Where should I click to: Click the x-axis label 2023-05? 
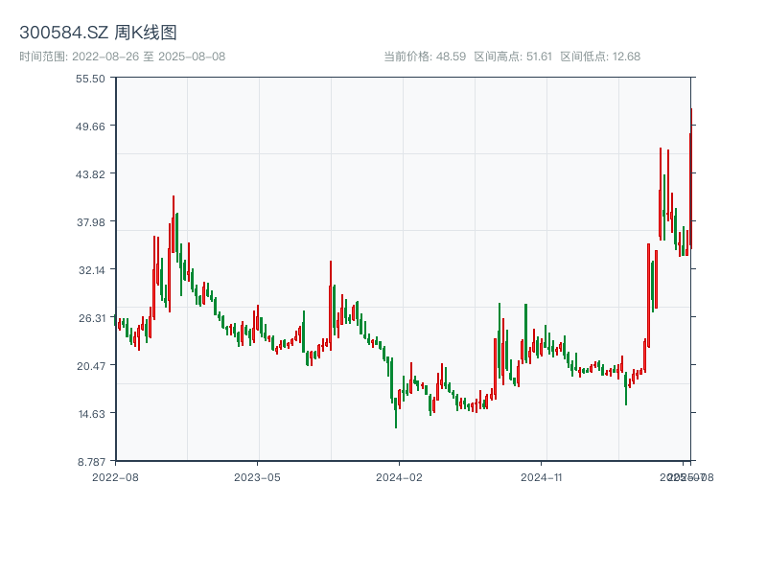(x=257, y=477)
